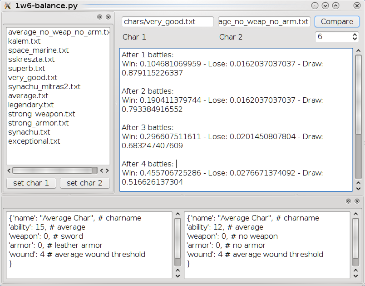365x286 pixels.
Task: Float the file list dock panel
Action: 99,17
